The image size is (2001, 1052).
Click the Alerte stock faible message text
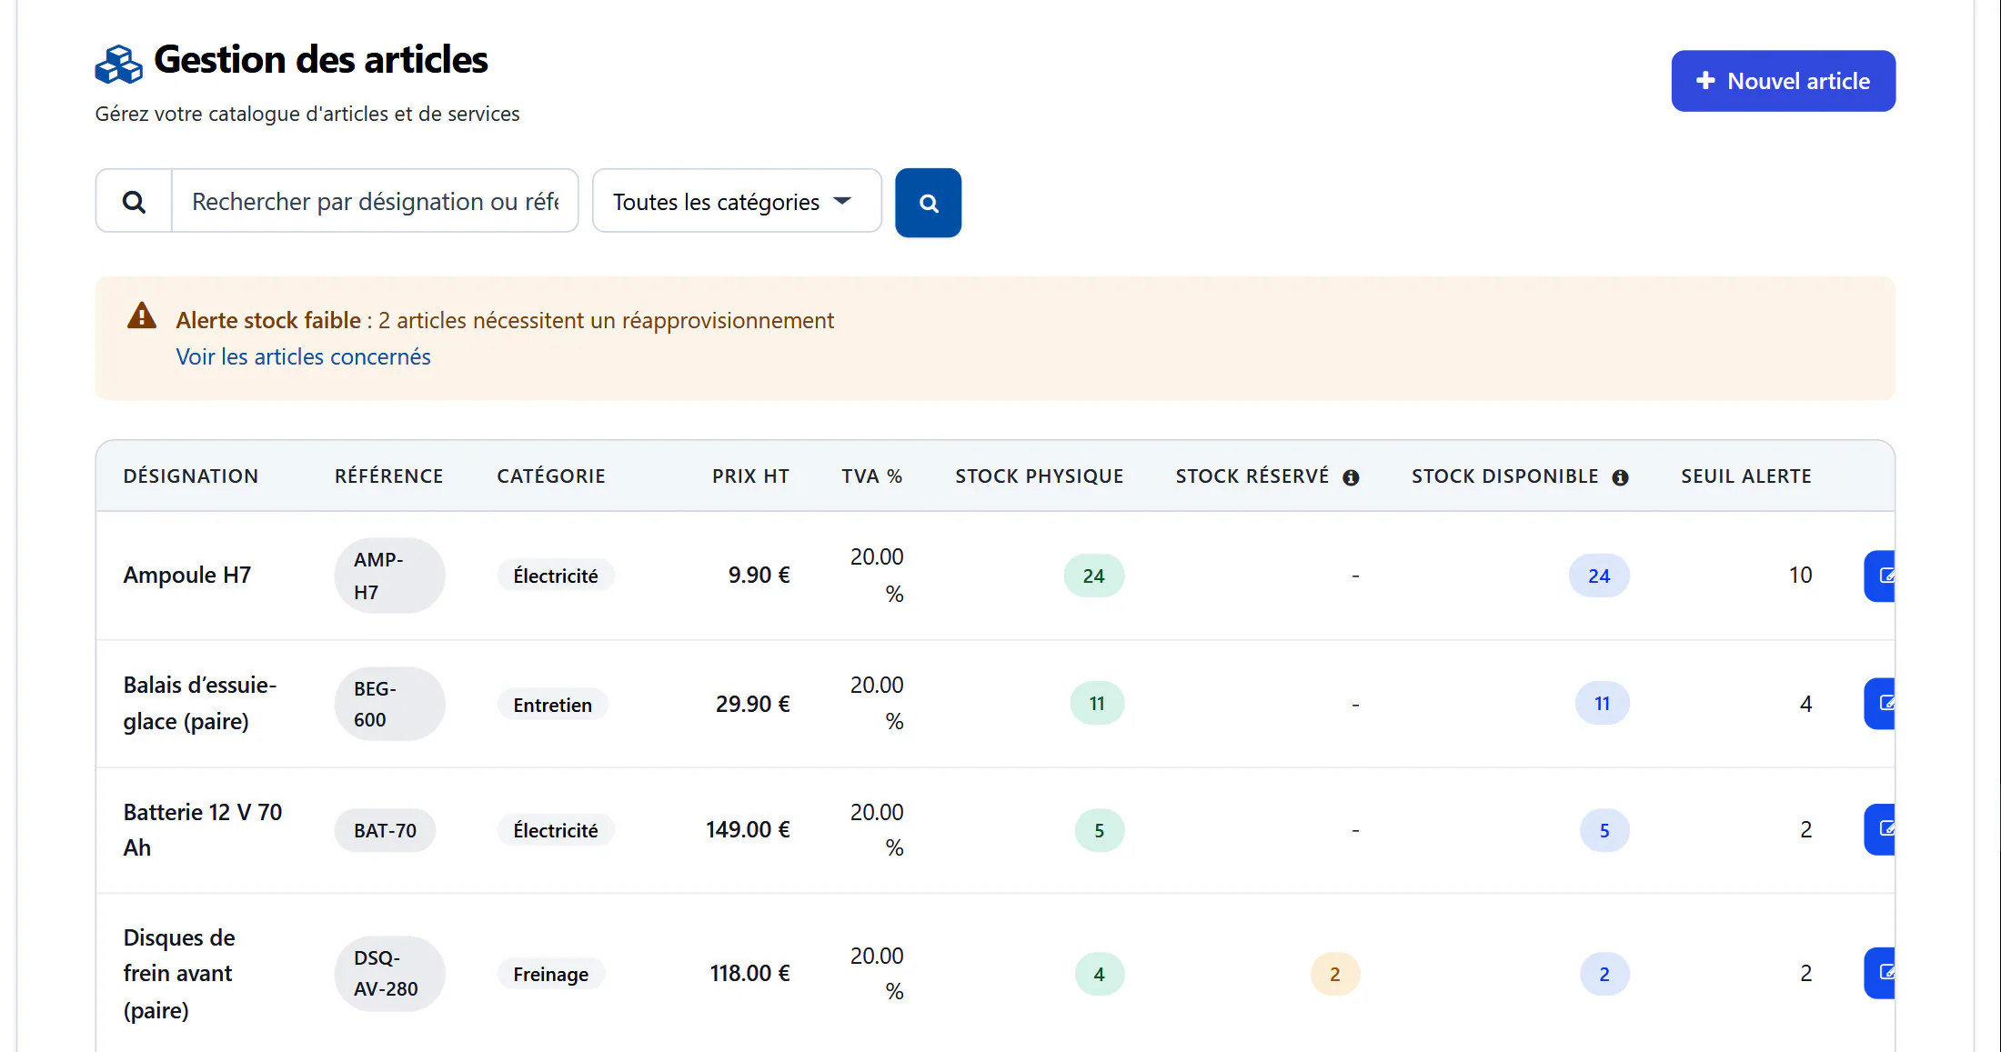coord(505,320)
